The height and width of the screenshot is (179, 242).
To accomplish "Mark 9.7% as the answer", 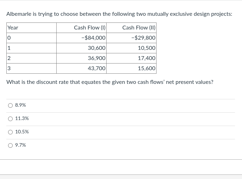I will click(x=10, y=145).
